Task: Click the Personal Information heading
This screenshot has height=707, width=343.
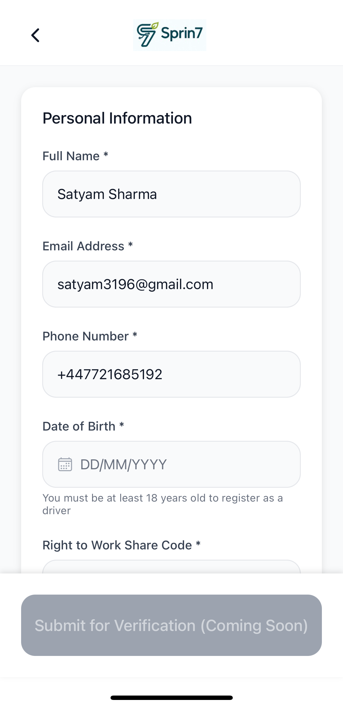Action: 117,118
